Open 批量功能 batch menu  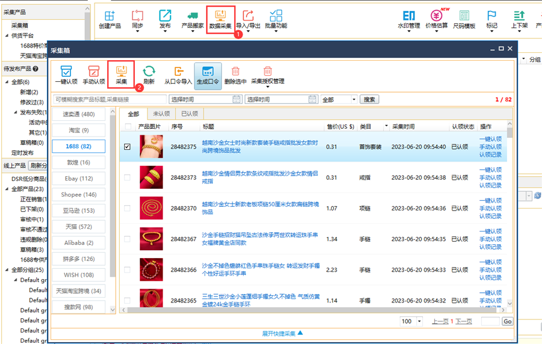click(276, 20)
